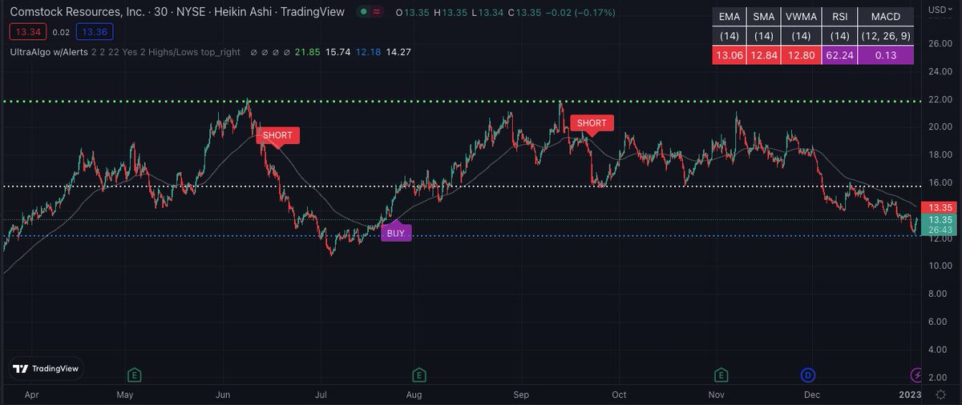The image size is (962, 405).
Task: Click the purple BUY signal label
Action: tap(396, 233)
